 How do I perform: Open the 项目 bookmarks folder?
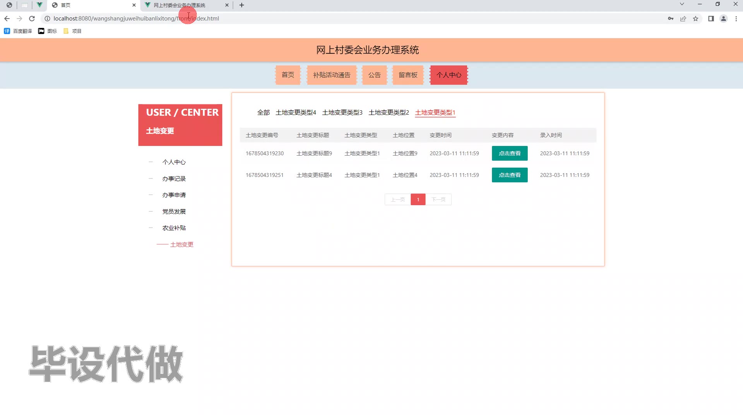[x=72, y=31]
